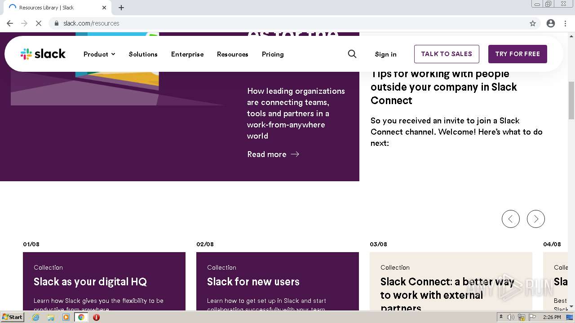Open Internet Explorer from the taskbar
Image resolution: width=575 pixels, height=323 pixels.
36,317
